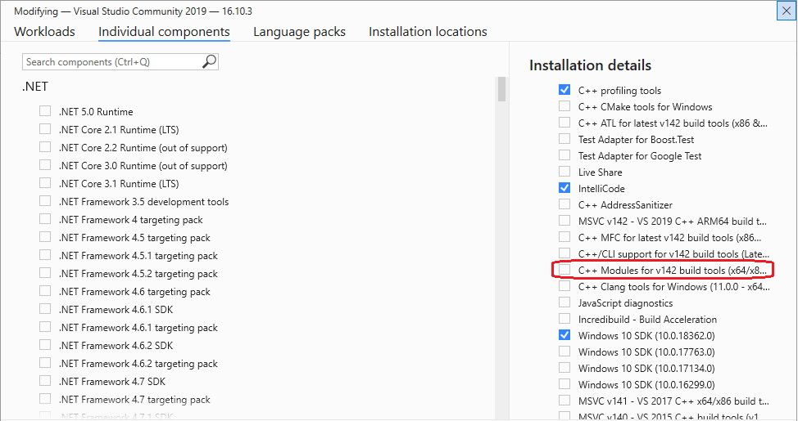Select the Installation locations tab

[x=428, y=32]
